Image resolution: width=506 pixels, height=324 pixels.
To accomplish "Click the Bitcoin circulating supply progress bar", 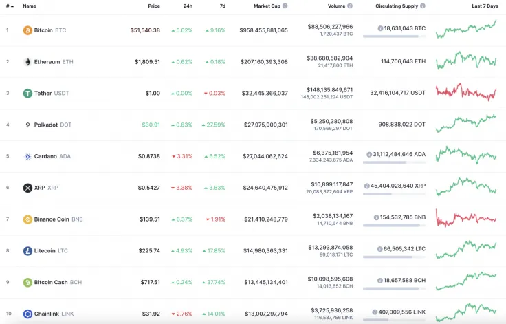I will [x=395, y=36].
